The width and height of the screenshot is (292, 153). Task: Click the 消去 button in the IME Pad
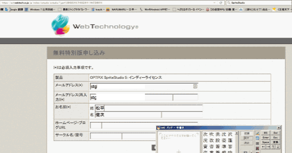(247, 143)
